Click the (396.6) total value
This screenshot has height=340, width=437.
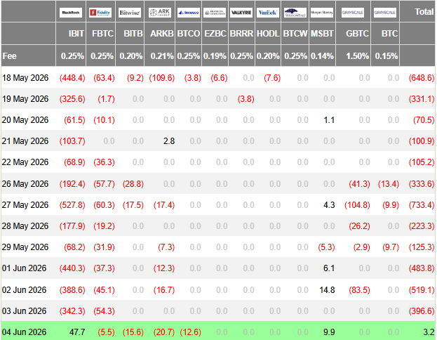422,311
